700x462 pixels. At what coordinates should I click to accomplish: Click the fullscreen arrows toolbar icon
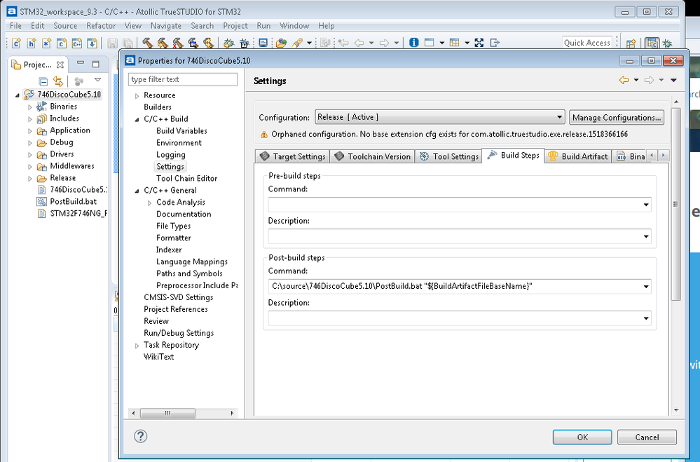tap(479, 43)
